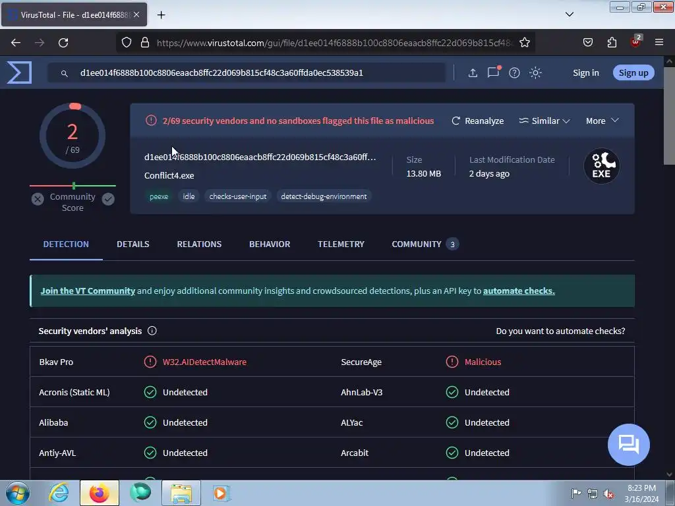Click the Action Center flag icon
This screenshot has width=675, height=506.
(x=576, y=493)
